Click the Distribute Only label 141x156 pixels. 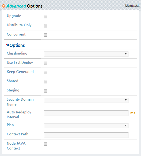click(x=19, y=25)
